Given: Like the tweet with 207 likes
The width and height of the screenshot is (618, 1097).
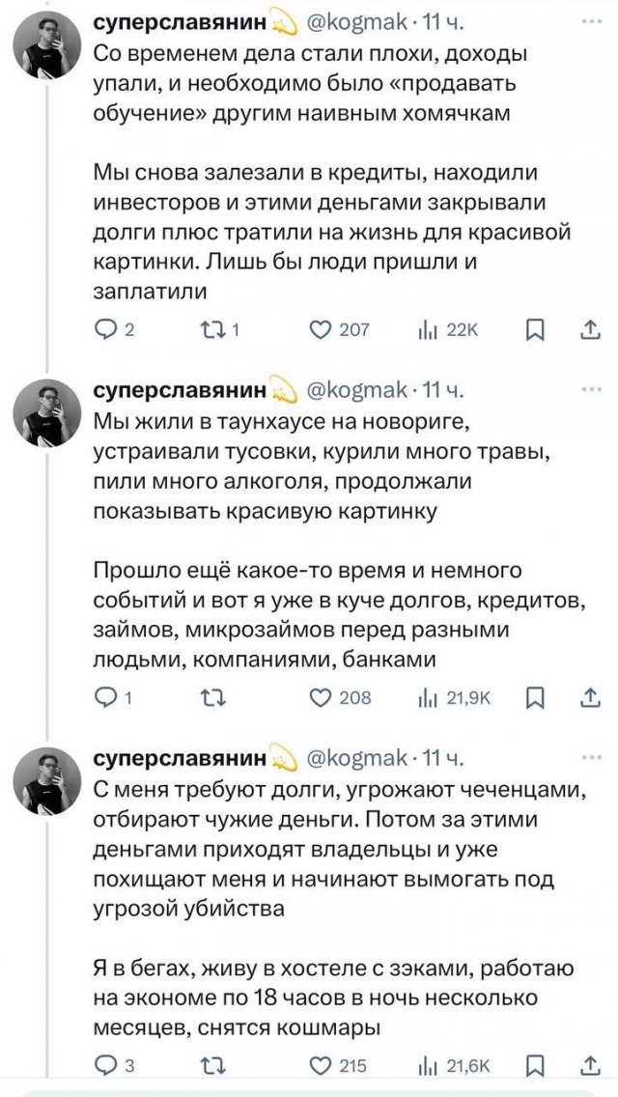Looking at the screenshot, I should 322,331.
